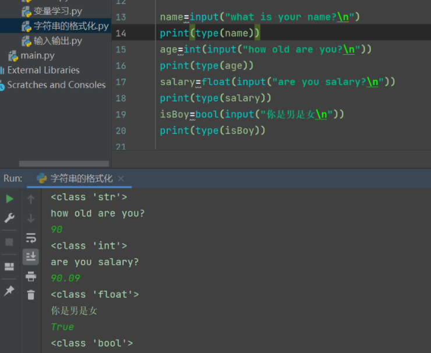Click console prompt 你是男是女
This screenshot has width=431, height=353.
(x=74, y=310)
